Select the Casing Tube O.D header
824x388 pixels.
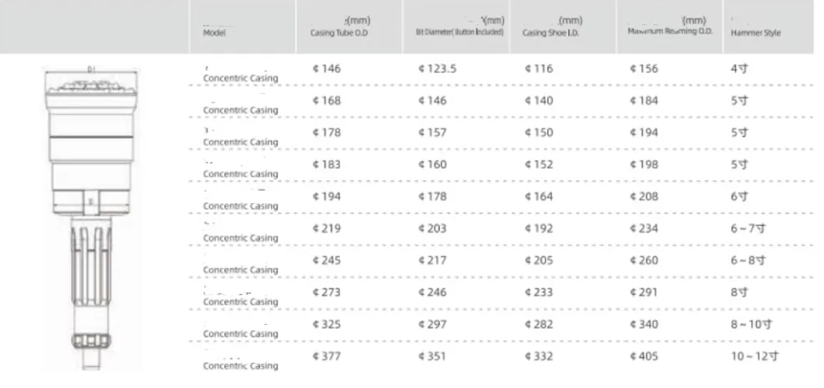tap(341, 32)
